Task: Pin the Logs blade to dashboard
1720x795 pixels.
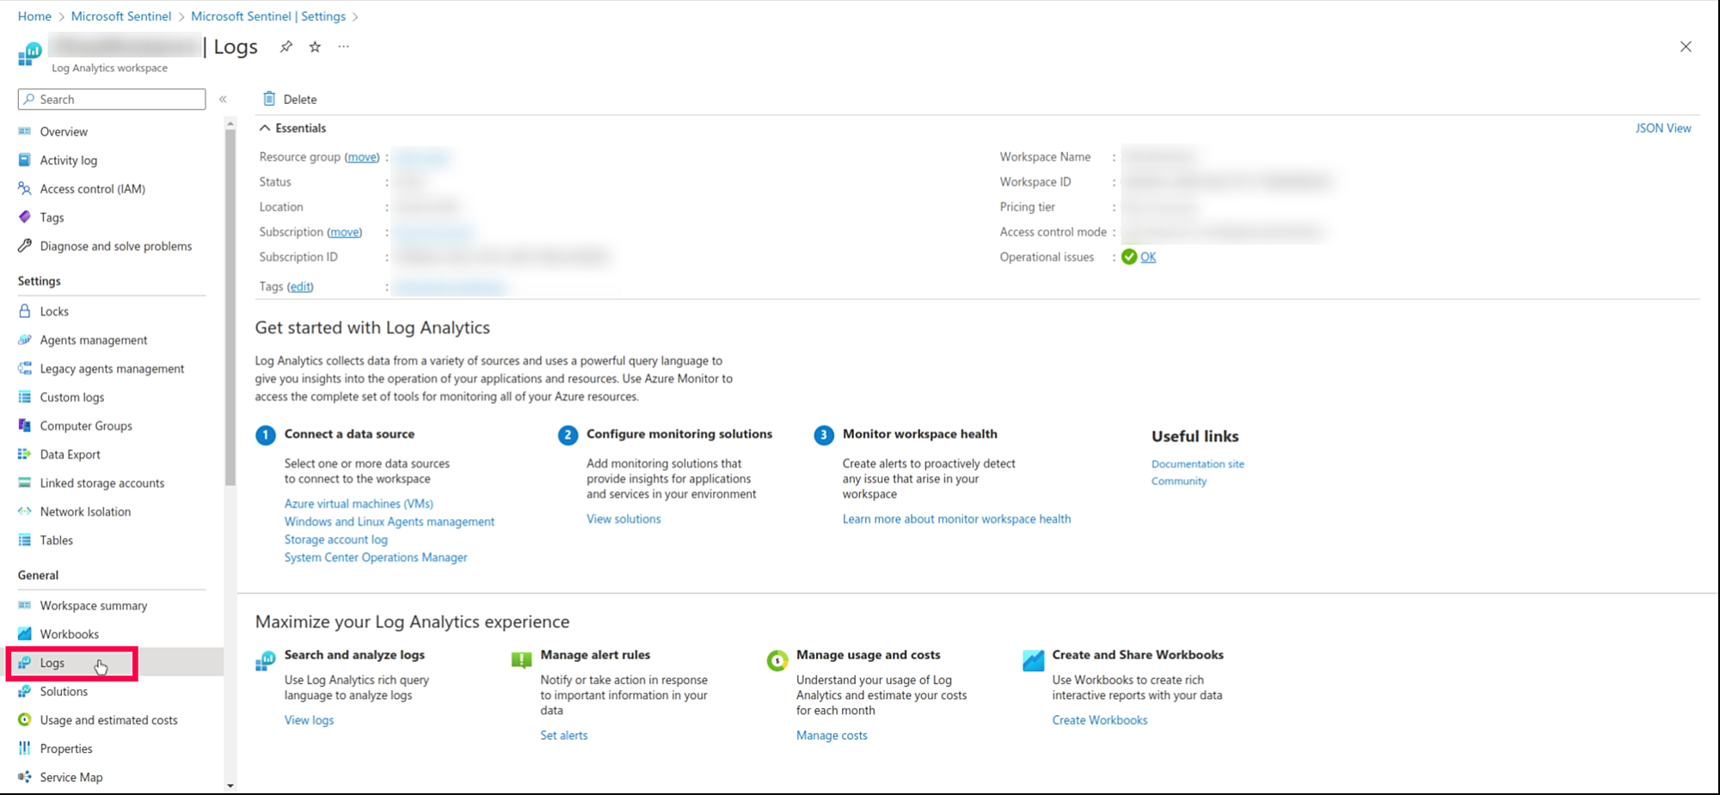Action: [x=286, y=46]
